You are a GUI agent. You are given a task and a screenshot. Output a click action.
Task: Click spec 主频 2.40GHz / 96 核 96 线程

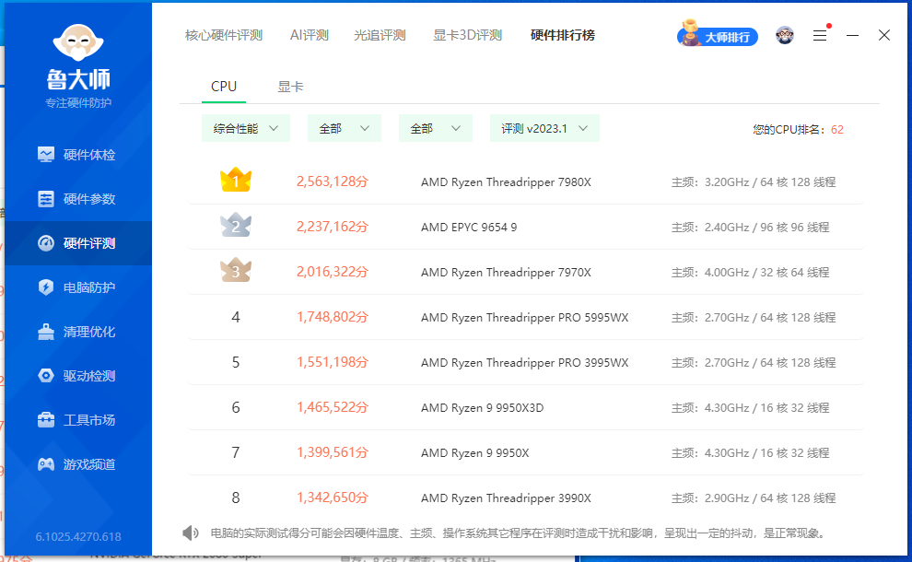click(x=750, y=228)
